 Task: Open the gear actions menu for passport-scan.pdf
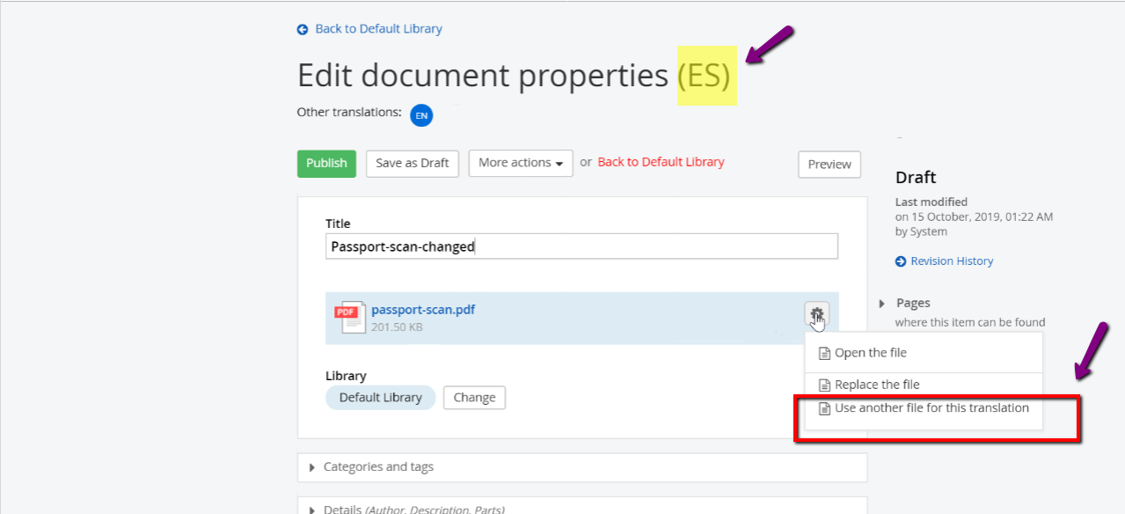[817, 314]
